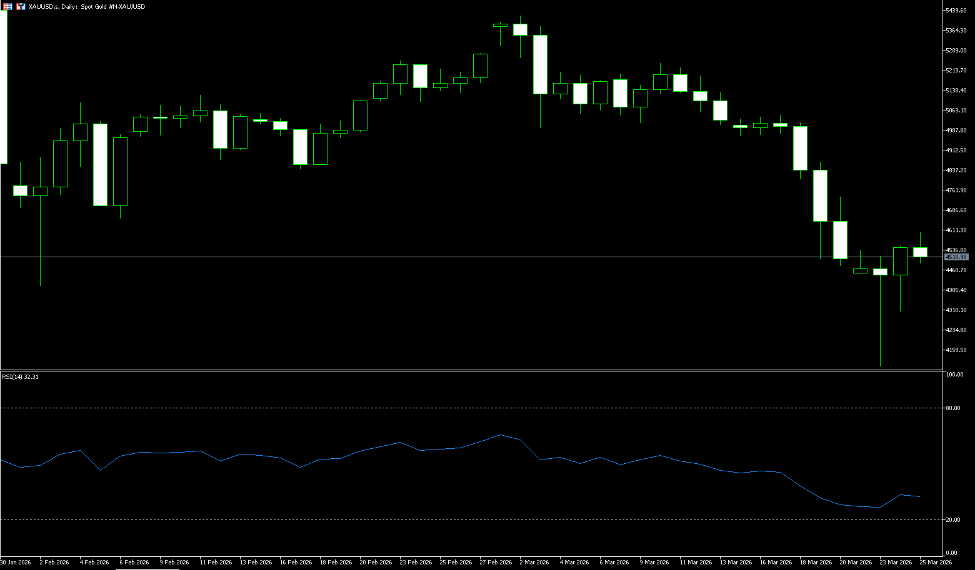Click the 4159.50 price scale label
This screenshot has width=975, height=570.
[x=956, y=350]
